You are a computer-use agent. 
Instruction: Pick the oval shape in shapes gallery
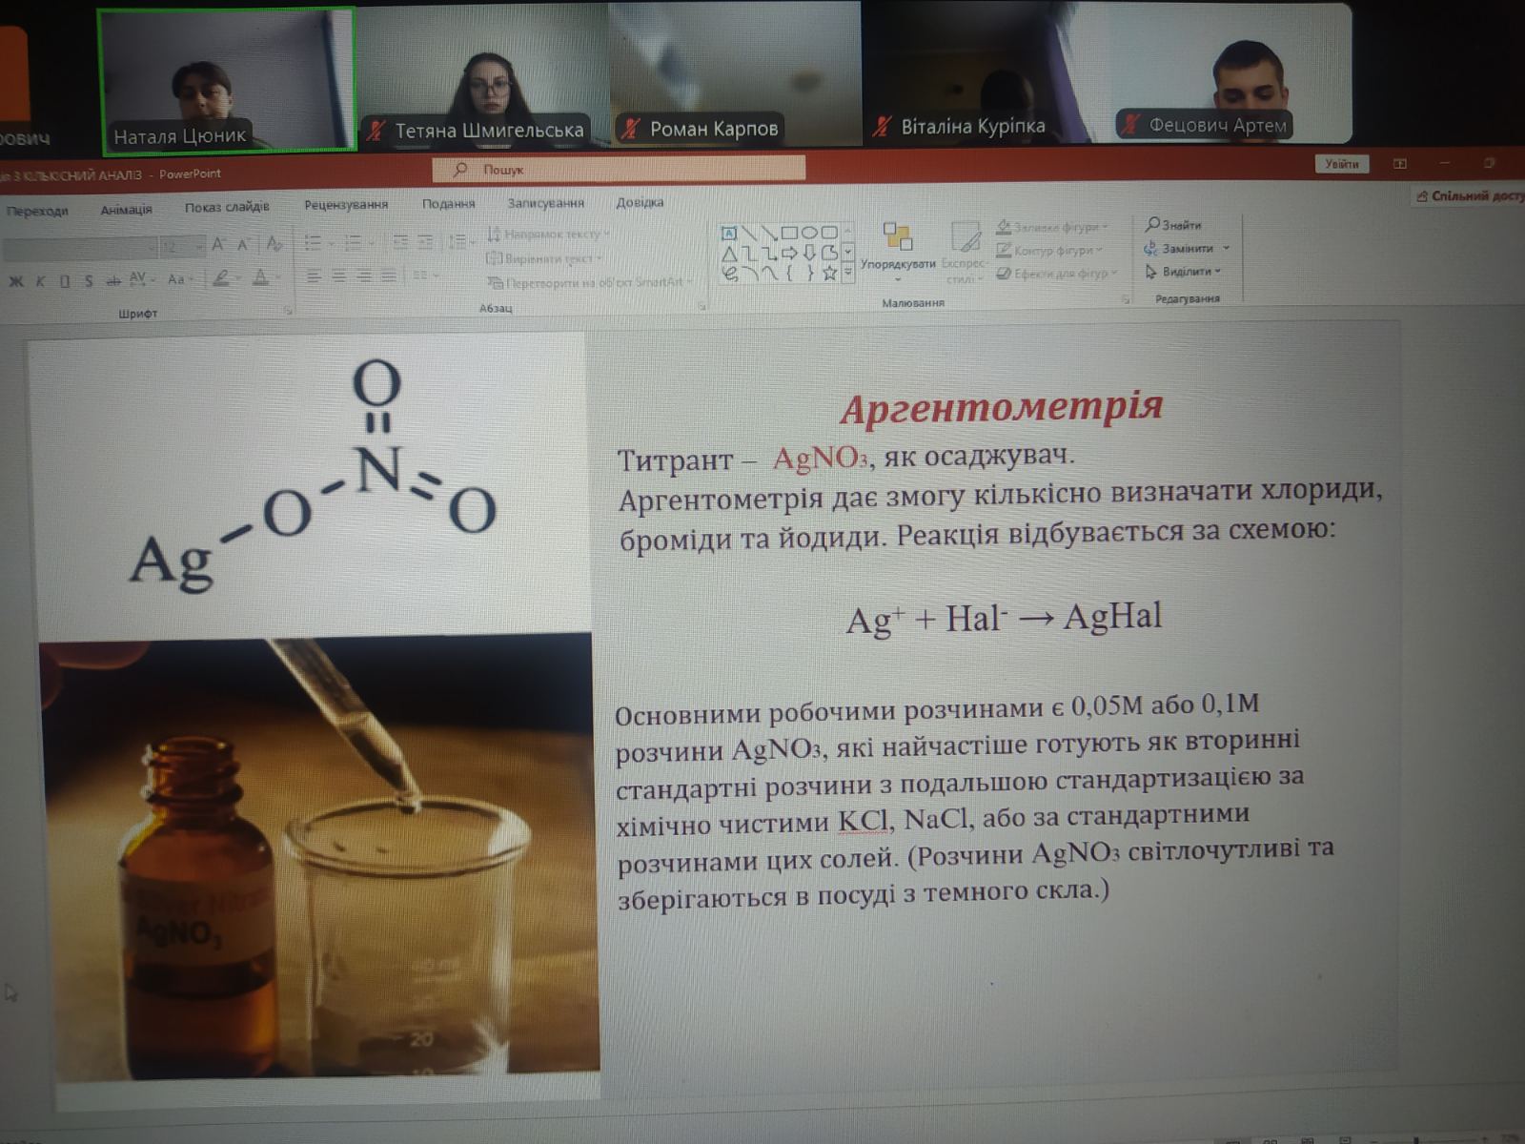pos(809,233)
